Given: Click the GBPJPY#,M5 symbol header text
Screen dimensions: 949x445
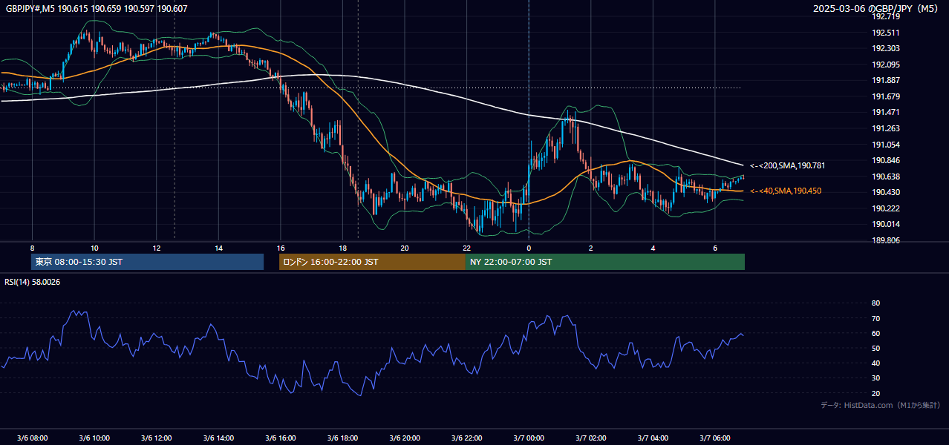Looking at the screenshot, I should point(97,8).
